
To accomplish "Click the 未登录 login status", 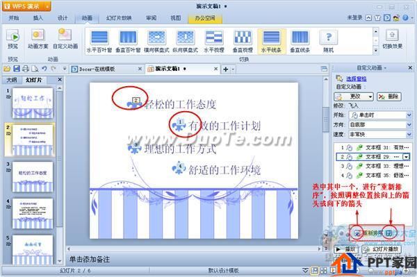I will click(x=355, y=17).
